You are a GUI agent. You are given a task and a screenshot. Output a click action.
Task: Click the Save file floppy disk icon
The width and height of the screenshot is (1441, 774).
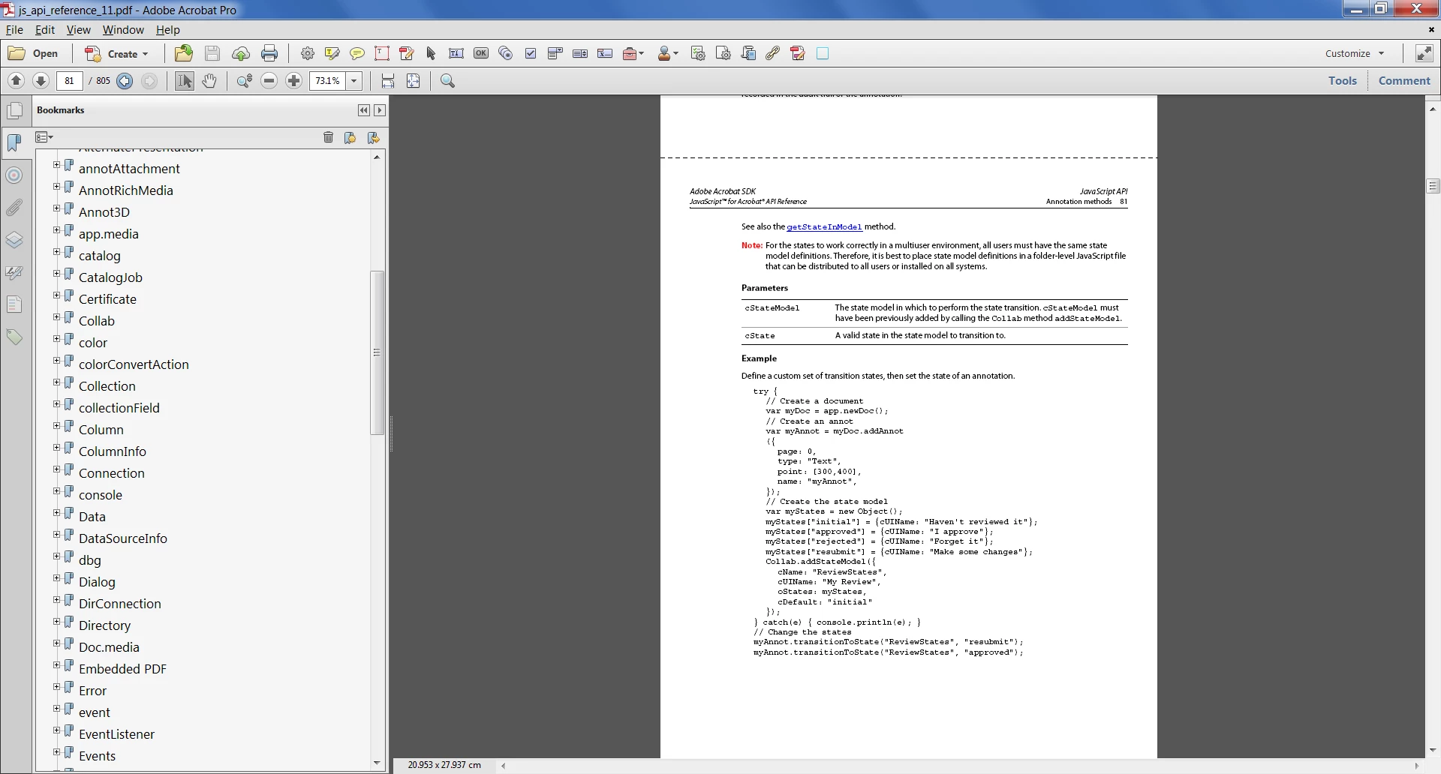[212, 53]
